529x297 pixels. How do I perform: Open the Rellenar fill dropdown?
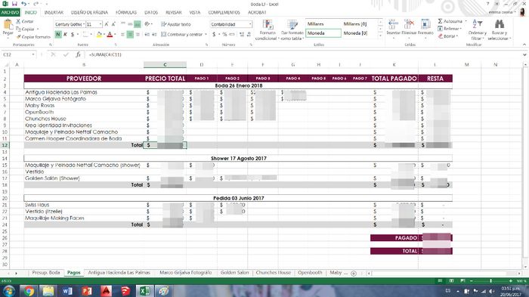450,29
